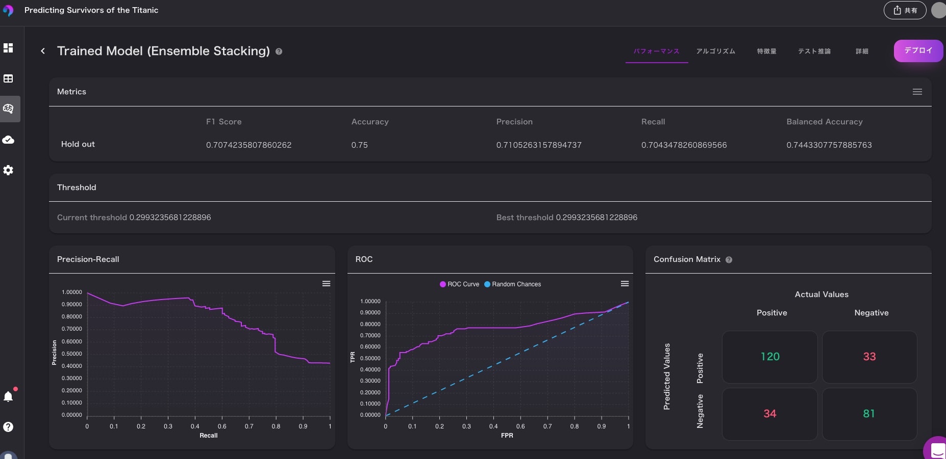Open the user avatar in the top right
Screen dimensions: 946x459
point(939,10)
